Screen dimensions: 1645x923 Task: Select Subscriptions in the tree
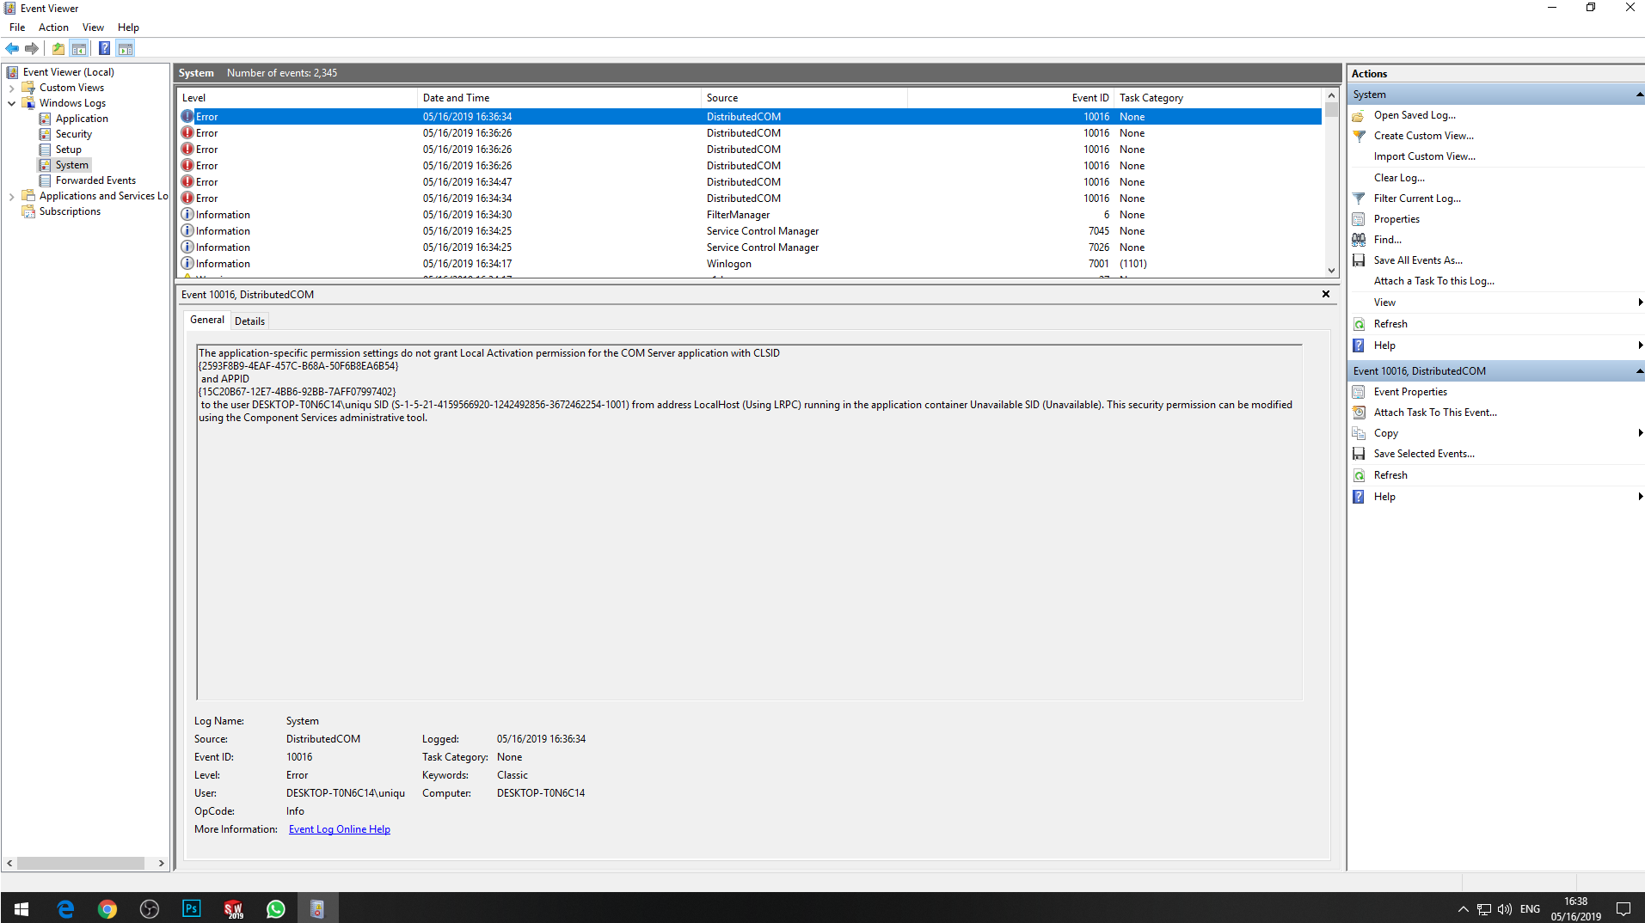[x=70, y=211]
